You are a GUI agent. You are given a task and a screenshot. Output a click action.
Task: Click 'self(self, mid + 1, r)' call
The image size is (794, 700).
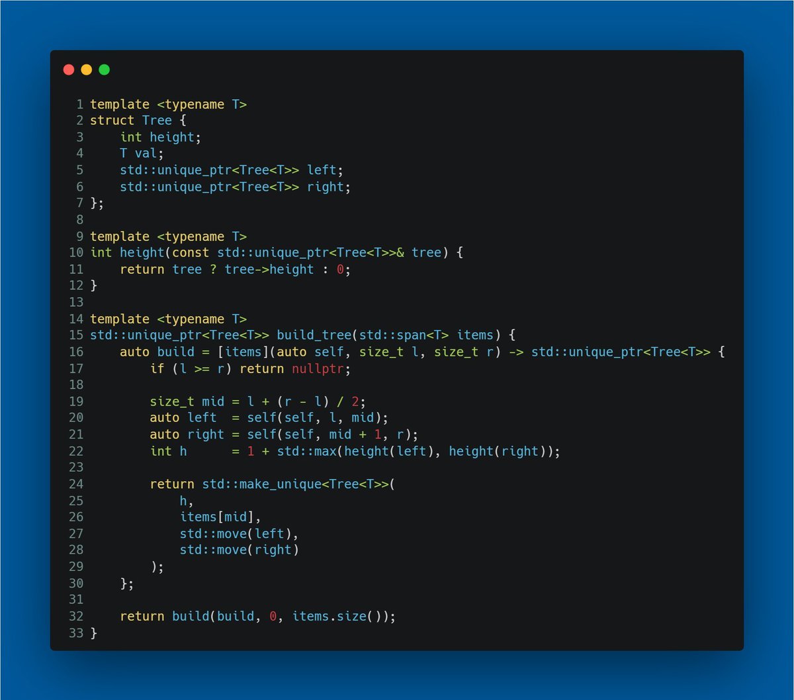tap(330, 435)
